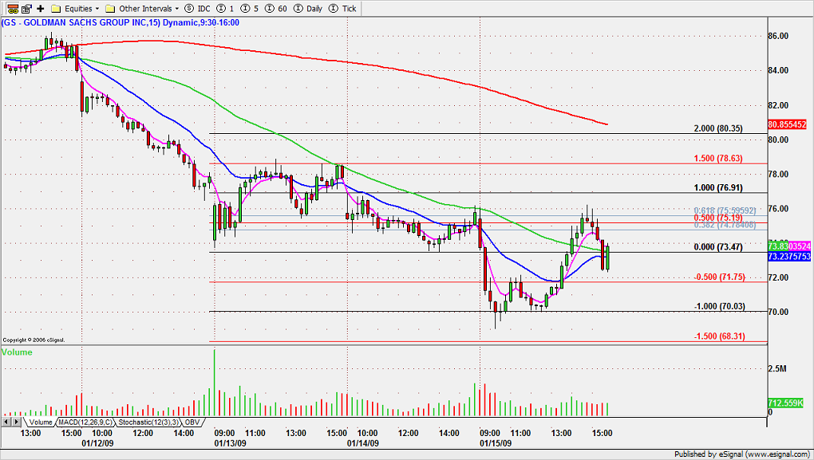Switch to the Tick interval
The width and height of the screenshot is (814, 460).
pos(343,8)
